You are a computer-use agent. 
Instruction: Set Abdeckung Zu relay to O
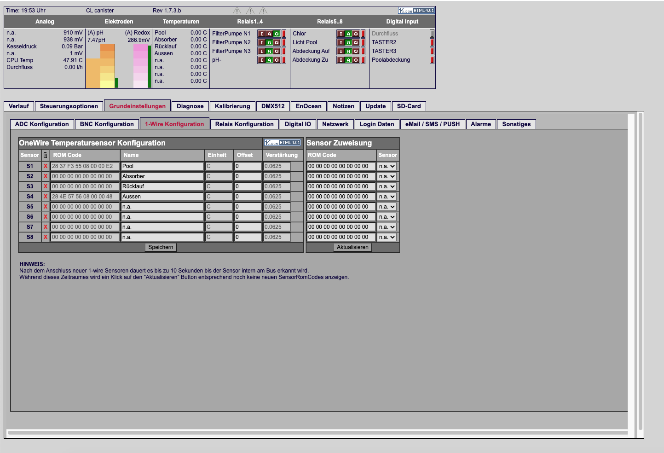click(x=356, y=60)
